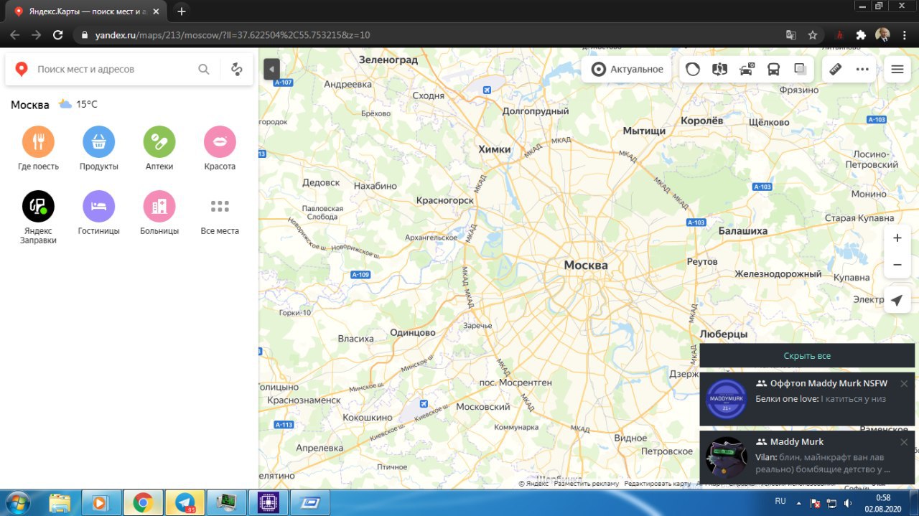
Task: Click the 'Люберцы' label on the map
Action: [724, 334]
